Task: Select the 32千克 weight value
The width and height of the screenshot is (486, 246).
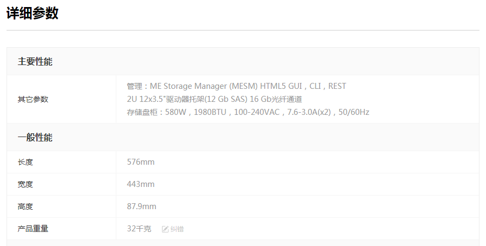Action: [x=139, y=229]
